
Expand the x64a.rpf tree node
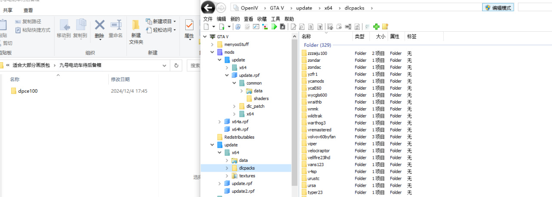click(x=220, y=122)
